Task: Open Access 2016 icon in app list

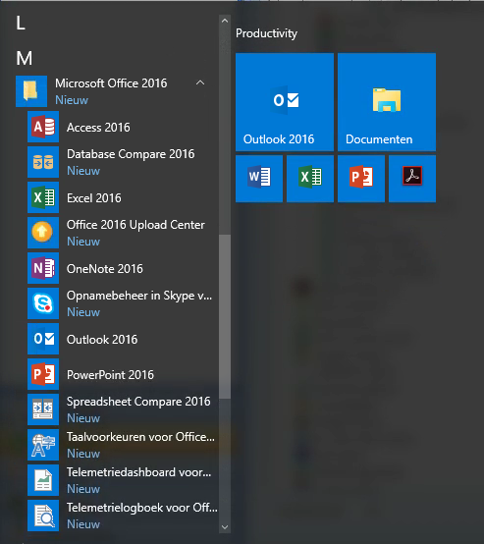Action: pyautogui.click(x=43, y=127)
